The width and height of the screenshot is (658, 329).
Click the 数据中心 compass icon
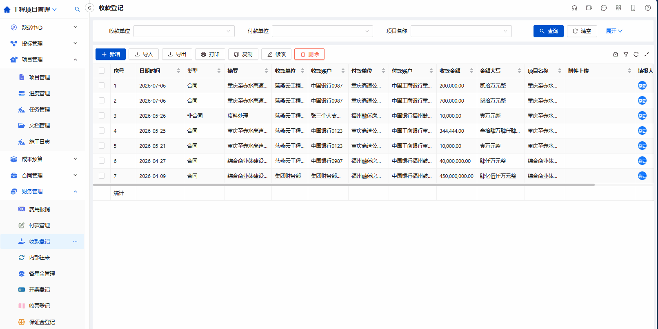(14, 27)
